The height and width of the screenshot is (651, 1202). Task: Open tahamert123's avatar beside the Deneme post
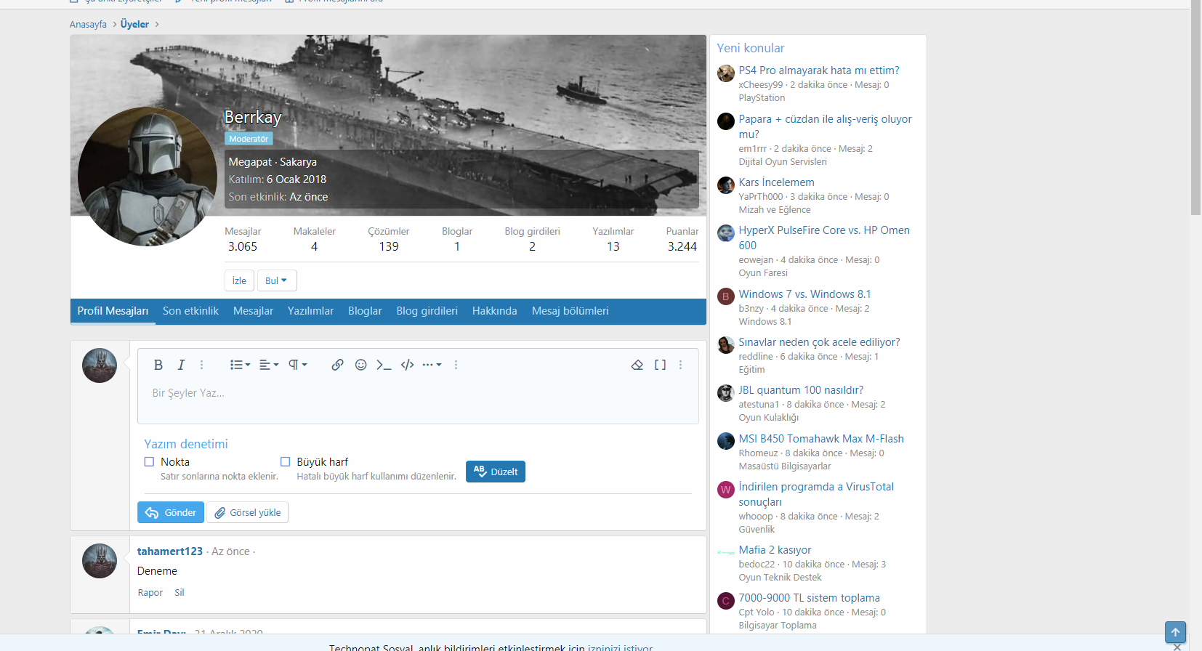pyautogui.click(x=100, y=561)
